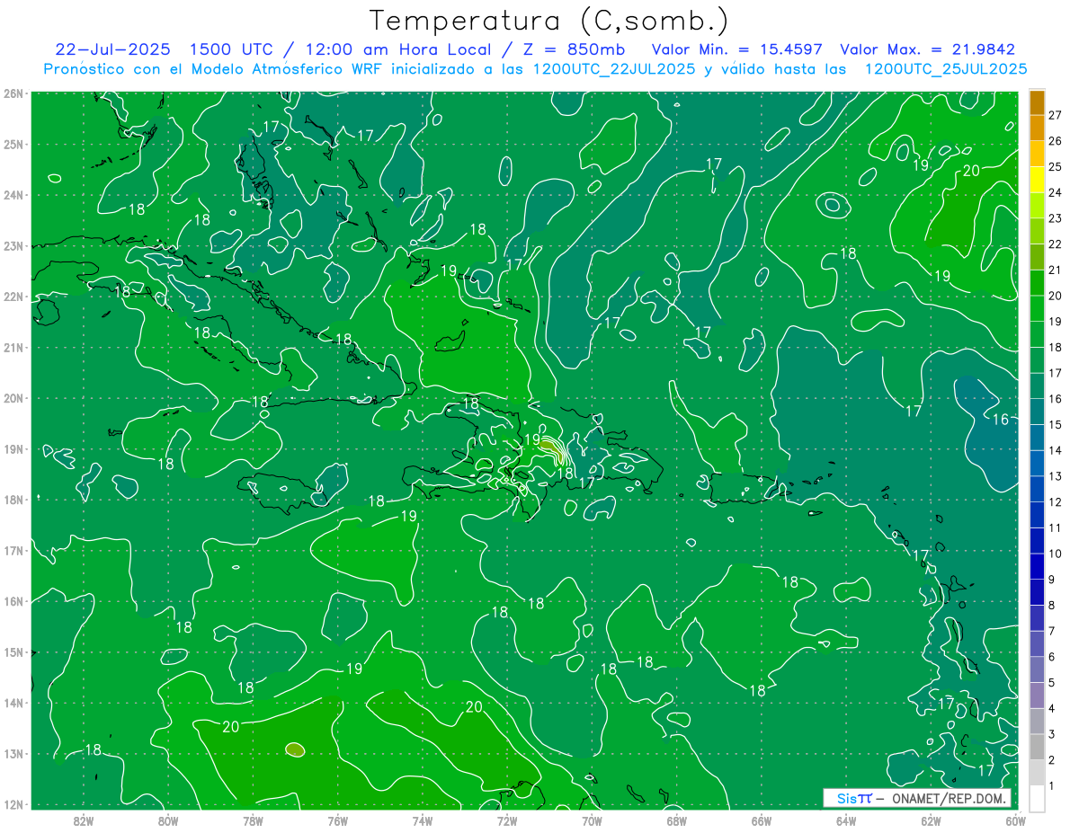Click the 74W longitude axis label
This screenshot has width=1079, height=833.
[x=423, y=820]
